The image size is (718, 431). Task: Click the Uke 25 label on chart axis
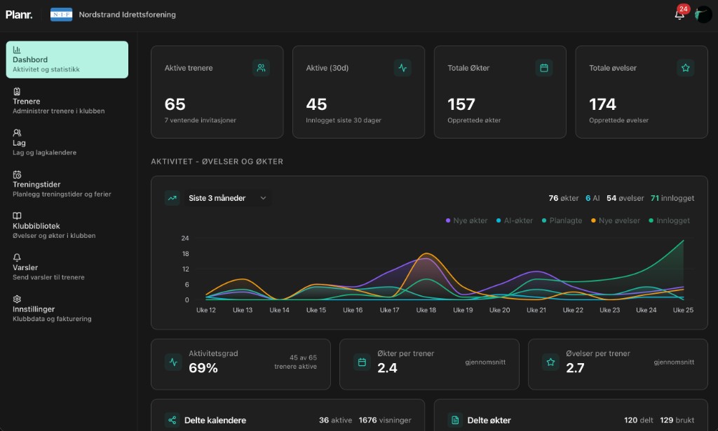(683, 310)
